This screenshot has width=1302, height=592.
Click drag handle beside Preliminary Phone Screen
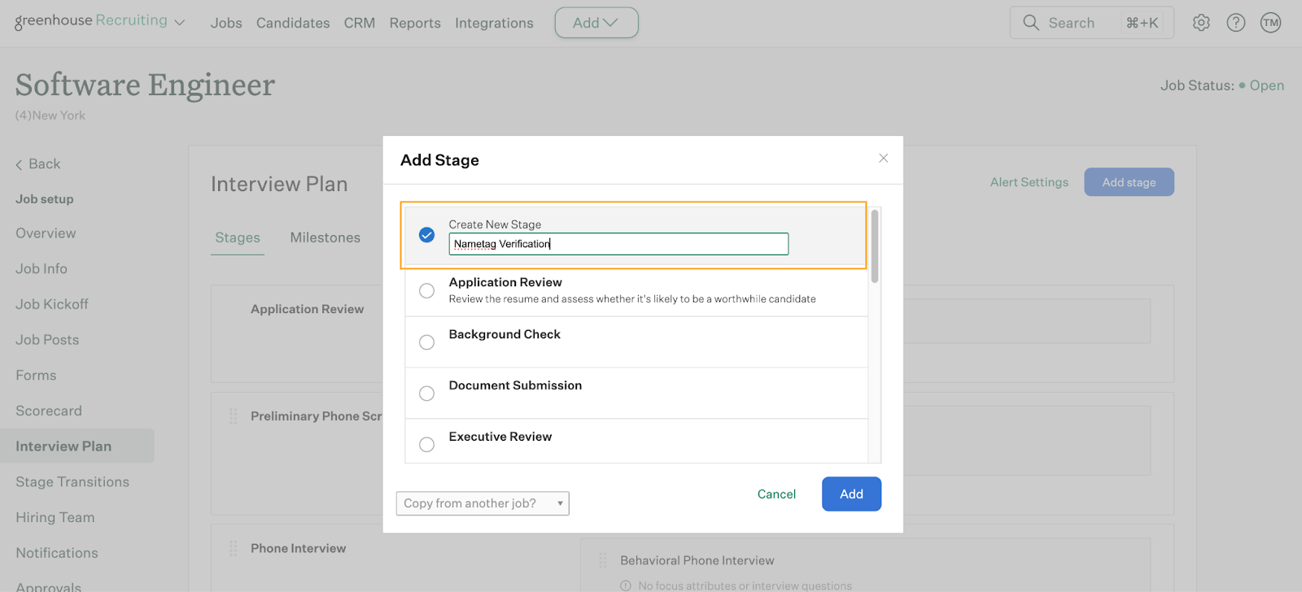click(x=234, y=416)
